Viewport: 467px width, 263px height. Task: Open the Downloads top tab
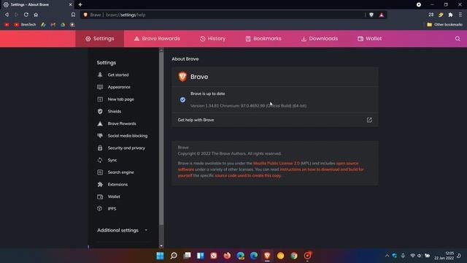point(320,39)
